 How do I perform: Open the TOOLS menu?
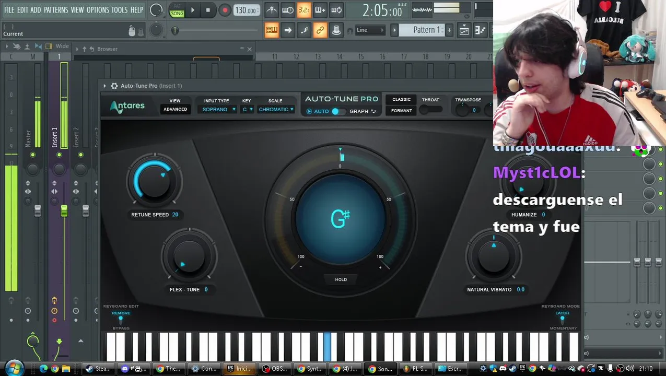point(119,10)
